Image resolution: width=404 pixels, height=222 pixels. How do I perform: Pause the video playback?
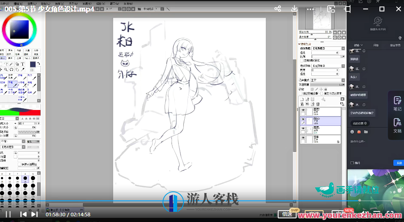(8, 214)
